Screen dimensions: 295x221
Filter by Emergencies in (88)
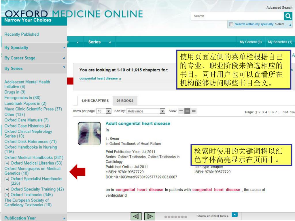pos(22,98)
